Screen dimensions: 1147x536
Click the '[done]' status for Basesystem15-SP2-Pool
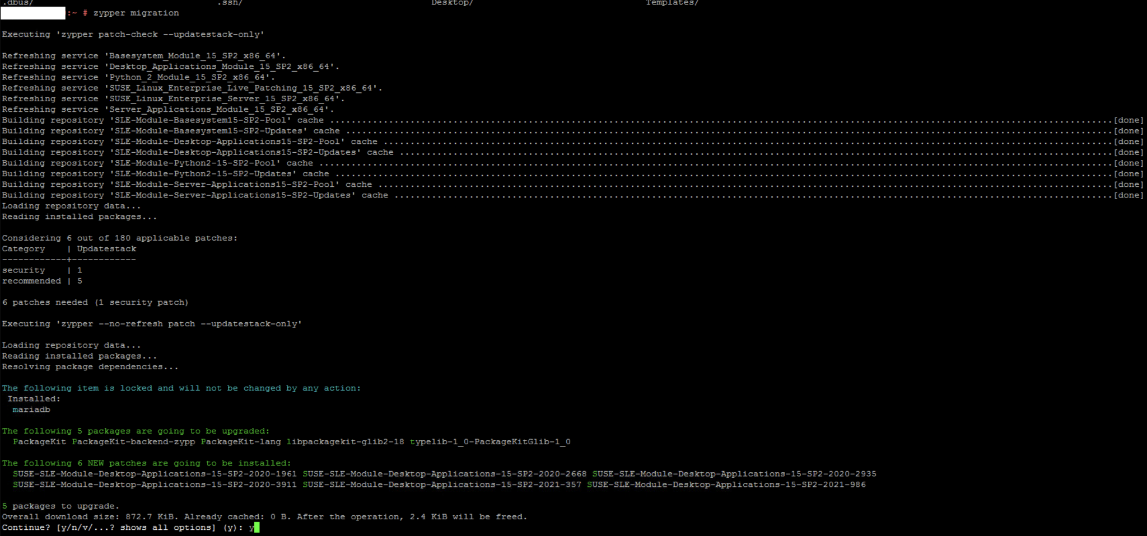(1128, 120)
